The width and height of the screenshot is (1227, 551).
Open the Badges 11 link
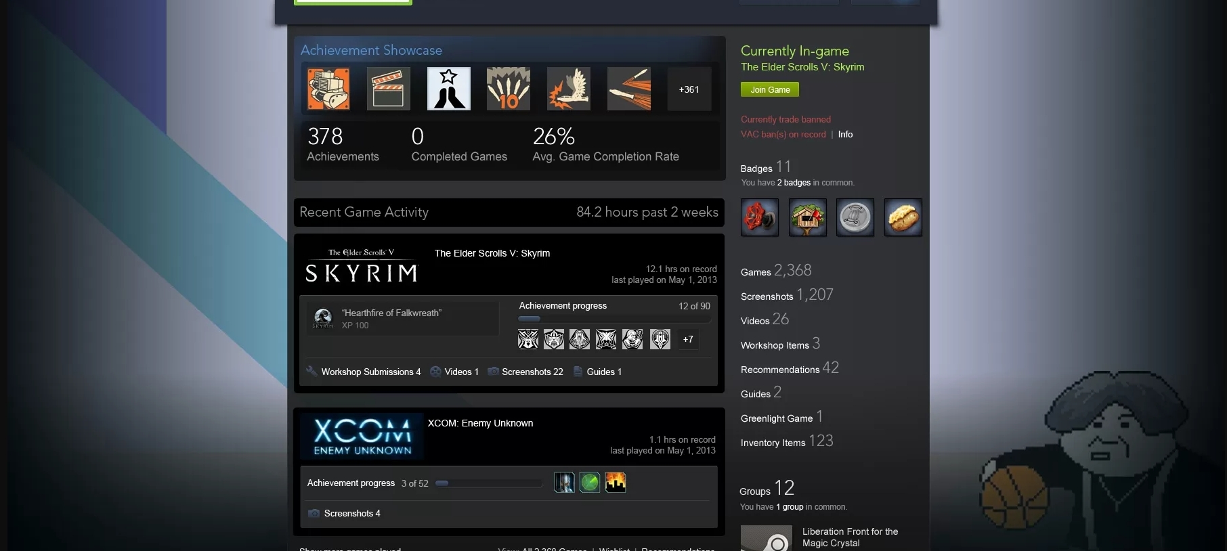766,167
